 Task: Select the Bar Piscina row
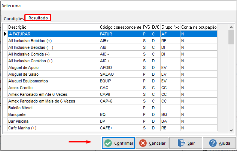[x=112, y=121]
